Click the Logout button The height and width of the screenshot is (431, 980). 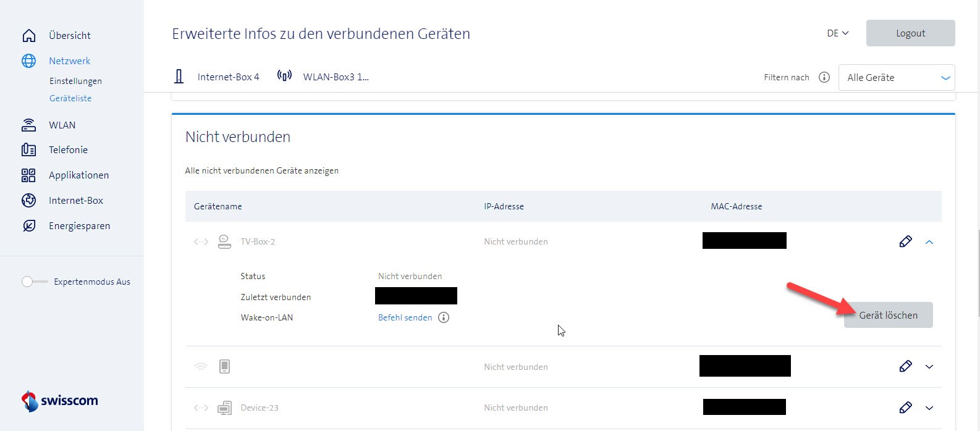(910, 33)
